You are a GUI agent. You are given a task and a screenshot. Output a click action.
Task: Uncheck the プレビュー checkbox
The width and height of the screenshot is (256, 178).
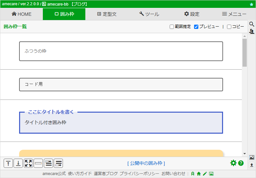click(x=196, y=27)
